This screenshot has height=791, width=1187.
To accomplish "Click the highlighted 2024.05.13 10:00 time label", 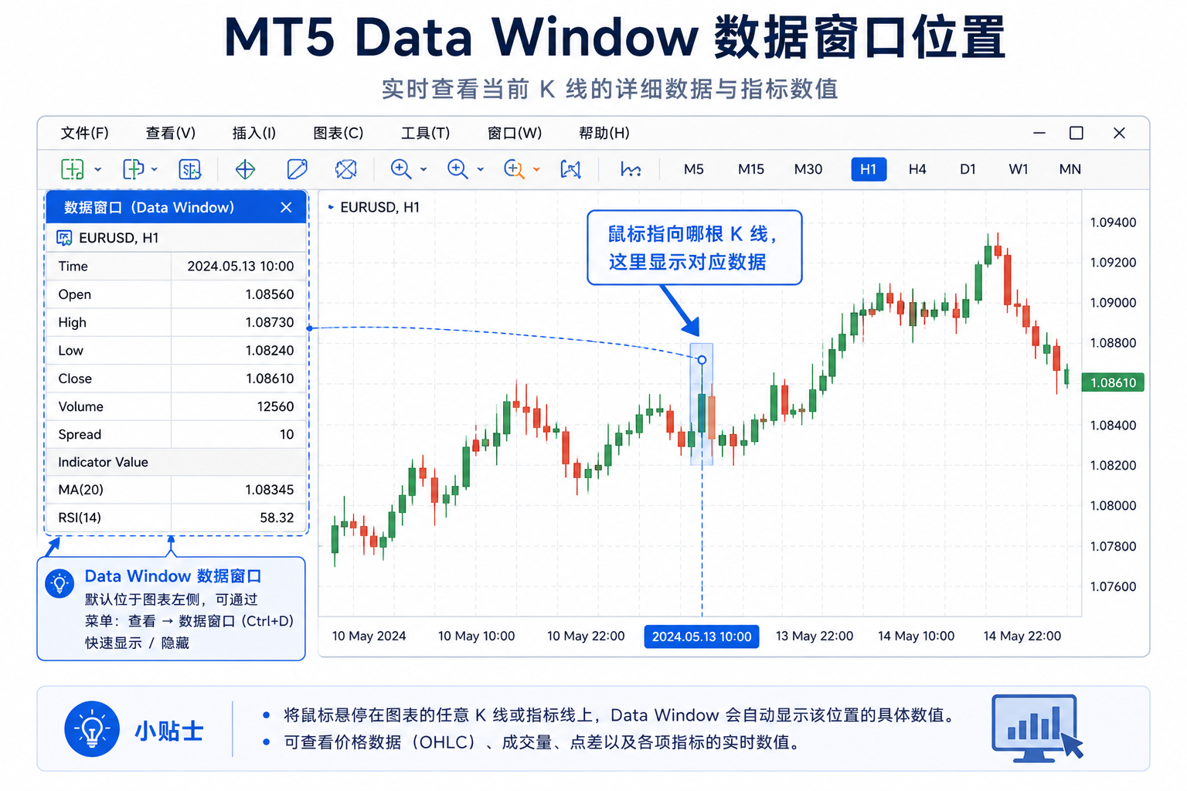I will (702, 637).
